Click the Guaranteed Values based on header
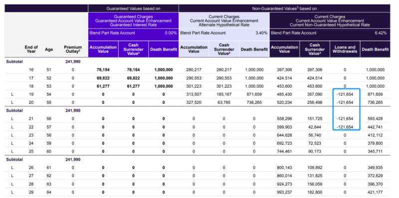Screen dimensions: 399x198 pyautogui.click(x=133, y=8)
